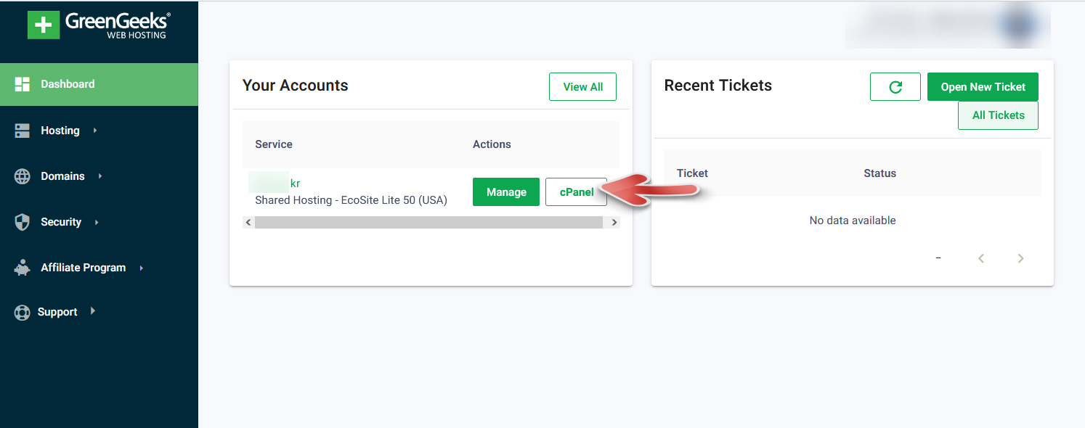This screenshot has width=1085, height=428.
Task: Click the Security shield icon
Action: [23, 222]
